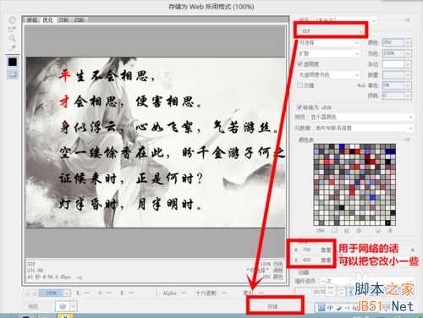This screenshot has width=423, height=318.
Task: Open the optimize panel flyout menu
Action: pos(407,20)
